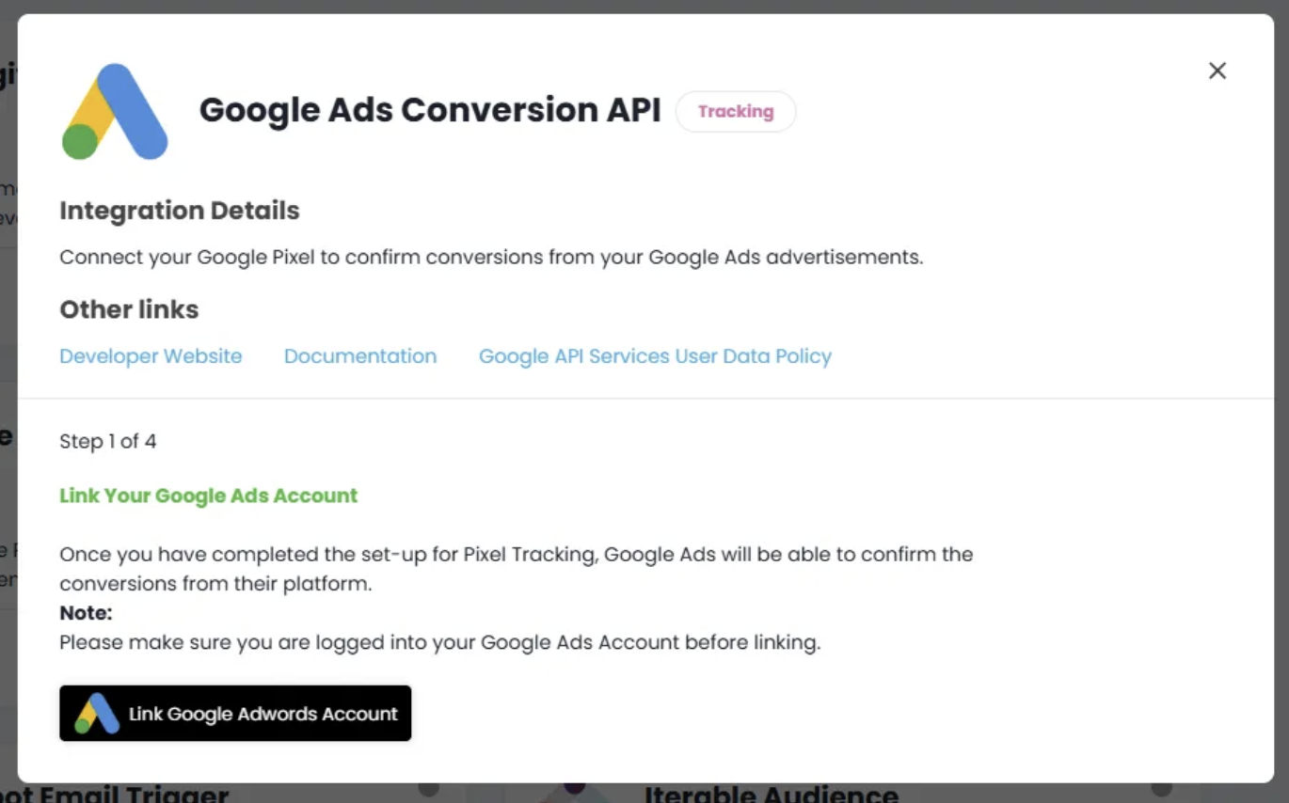Open the Developer Website link
Screen dimensions: 1289x803
(151, 356)
